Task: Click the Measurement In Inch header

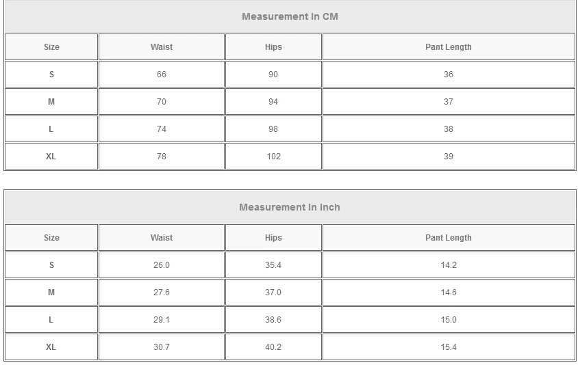Action: tap(290, 207)
